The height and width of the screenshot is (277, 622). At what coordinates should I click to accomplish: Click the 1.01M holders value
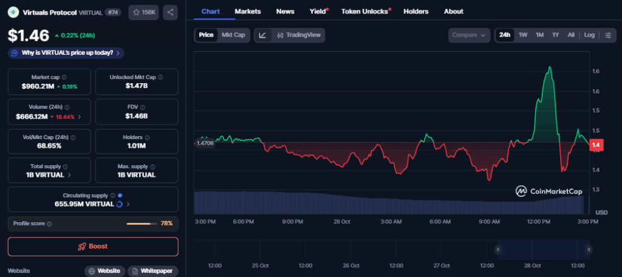point(137,146)
